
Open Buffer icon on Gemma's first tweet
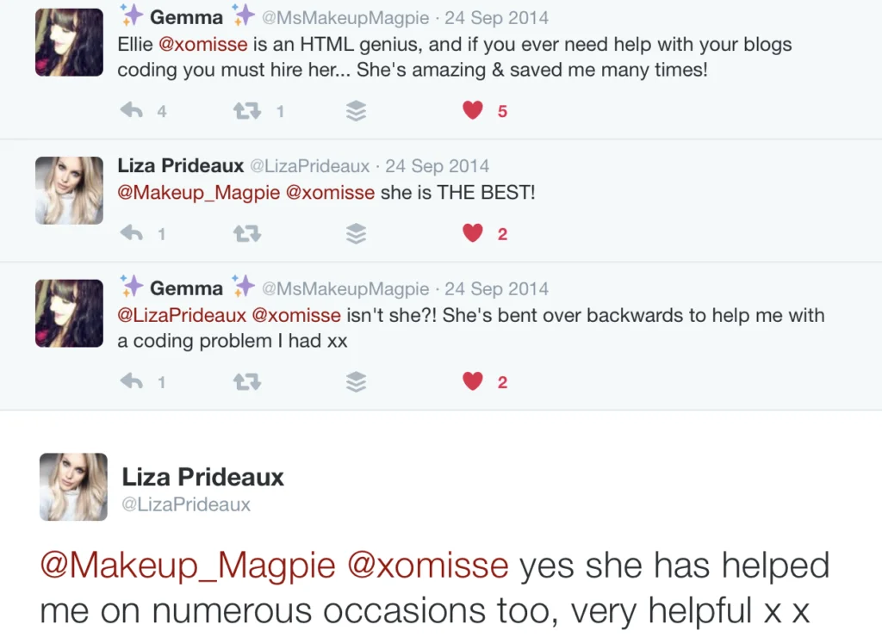[356, 110]
